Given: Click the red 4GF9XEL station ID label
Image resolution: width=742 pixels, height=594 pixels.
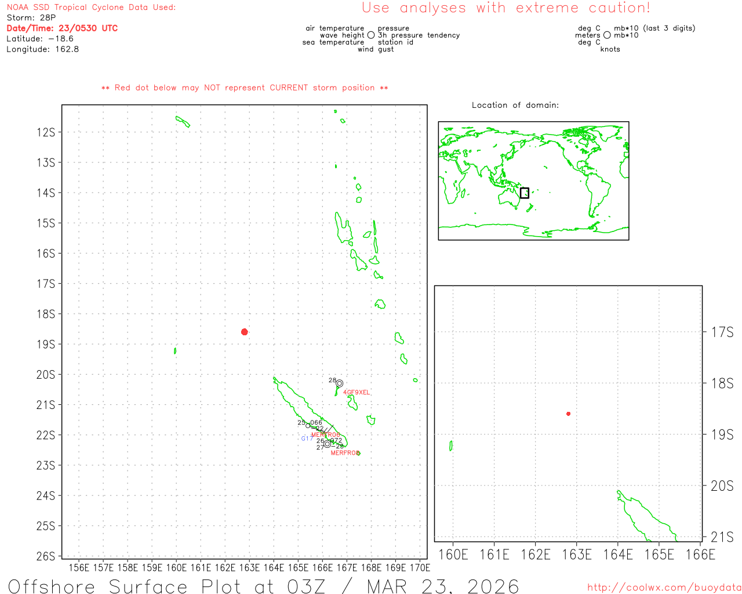Looking at the screenshot, I should pyautogui.click(x=356, y=393).
